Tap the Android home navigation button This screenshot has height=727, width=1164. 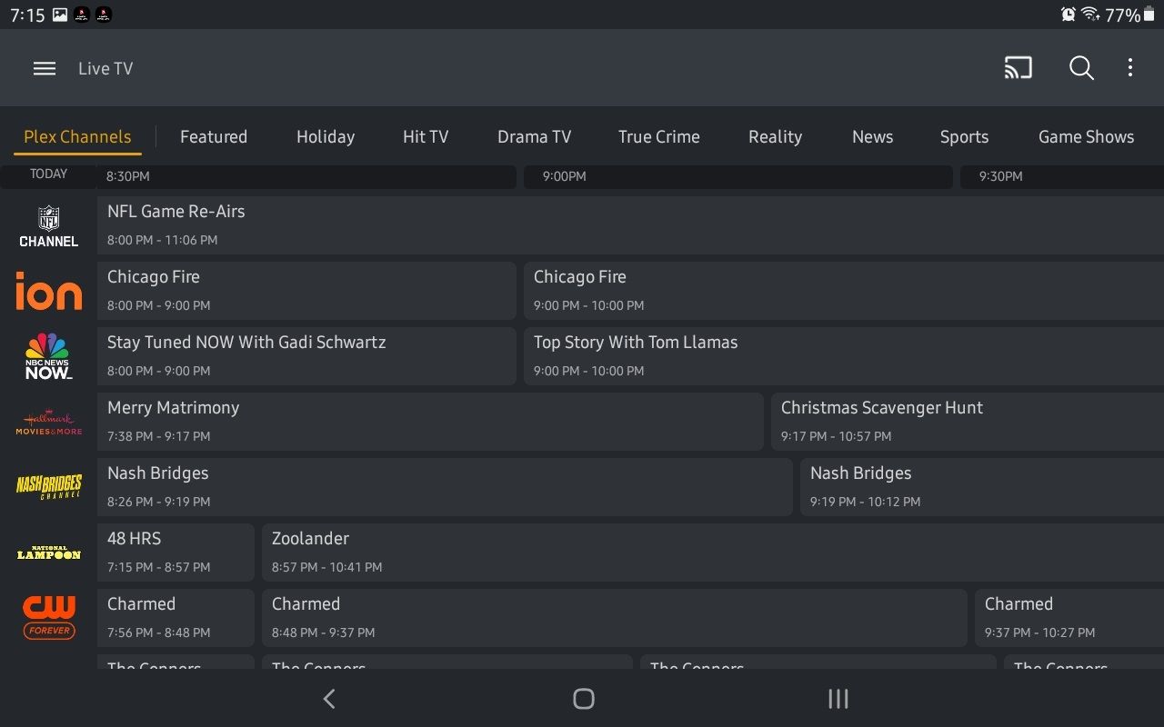tap(584, 699)
